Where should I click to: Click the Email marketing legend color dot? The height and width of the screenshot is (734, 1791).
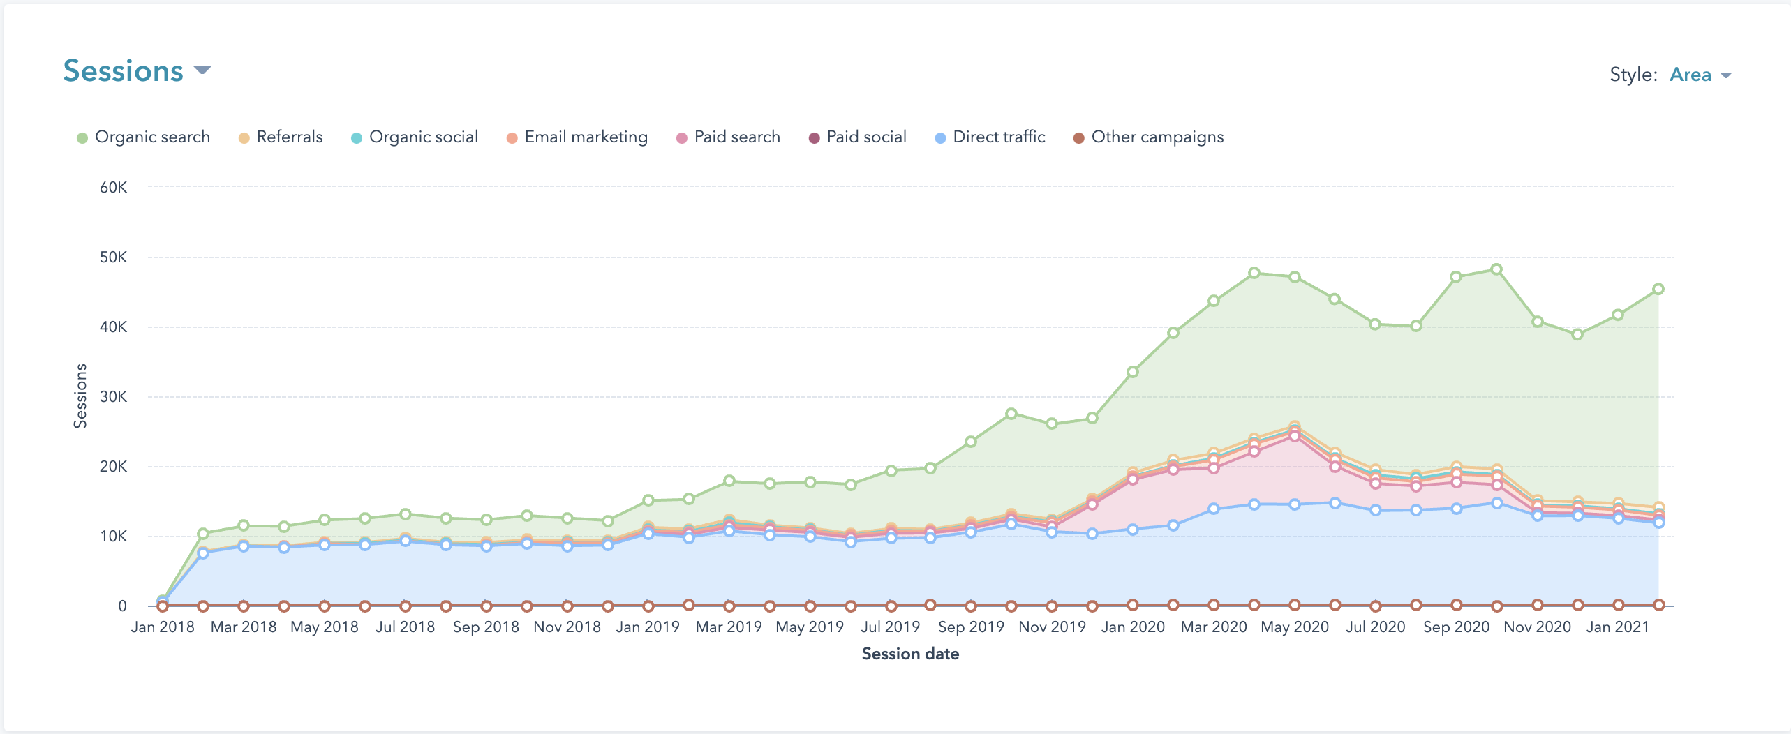[x=514, y=137]
